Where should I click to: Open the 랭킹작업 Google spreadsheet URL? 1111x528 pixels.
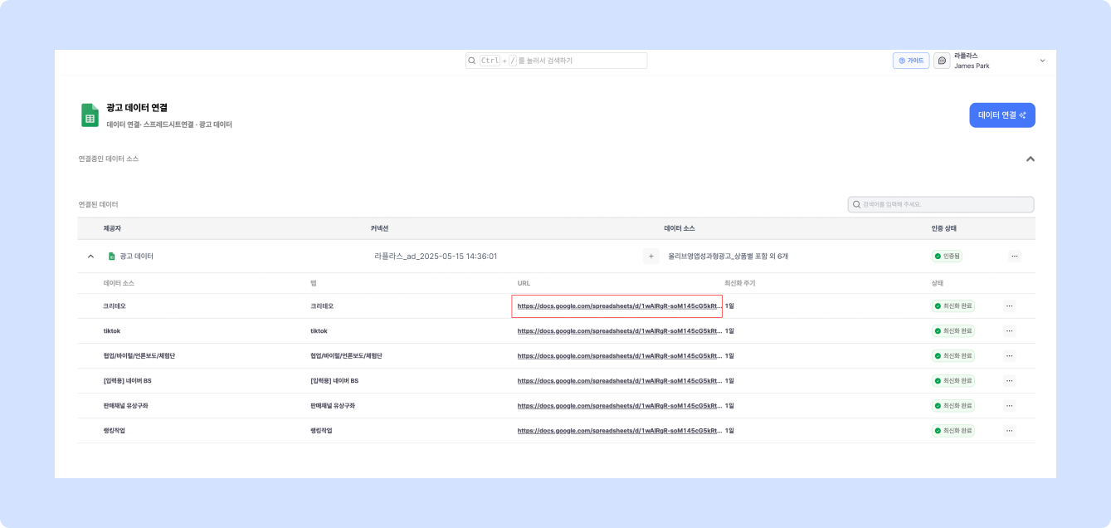(619, 431)
